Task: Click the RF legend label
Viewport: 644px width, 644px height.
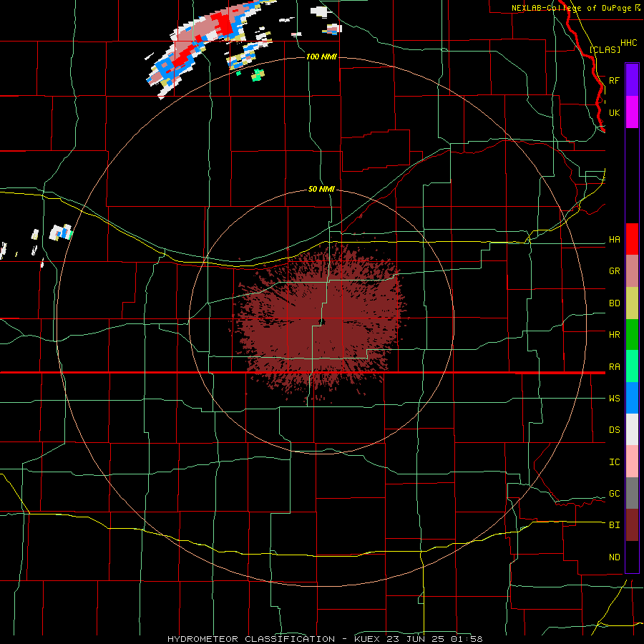Action: click(615, 80)
